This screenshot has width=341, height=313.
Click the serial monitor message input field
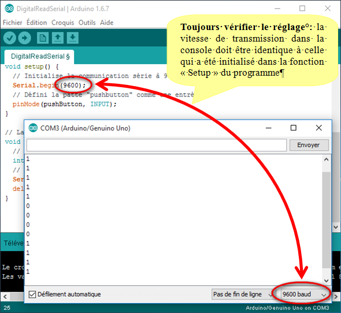coord(157,145)
